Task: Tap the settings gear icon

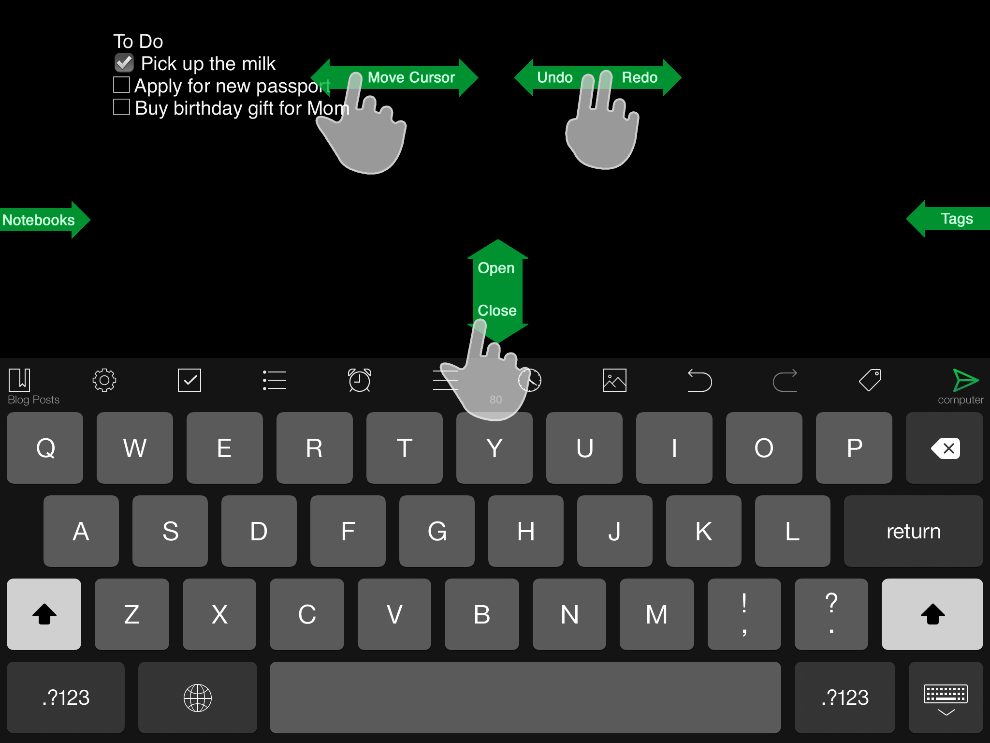Action: click(103, 380)
